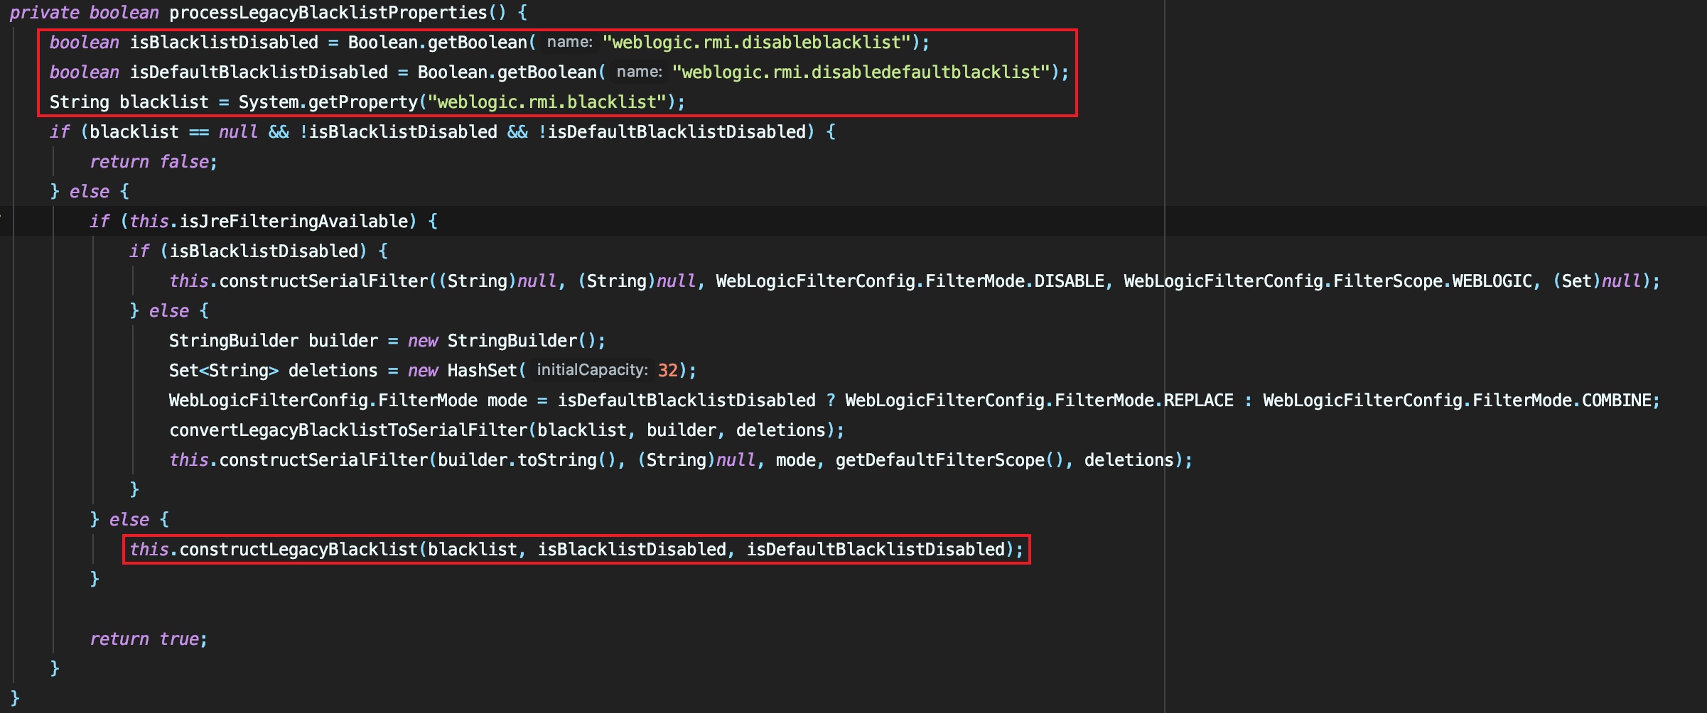Viewport: 1707px width, 713px height.
Task: Click constructLegacyBlacklist method call
Action: coord(298,550)
